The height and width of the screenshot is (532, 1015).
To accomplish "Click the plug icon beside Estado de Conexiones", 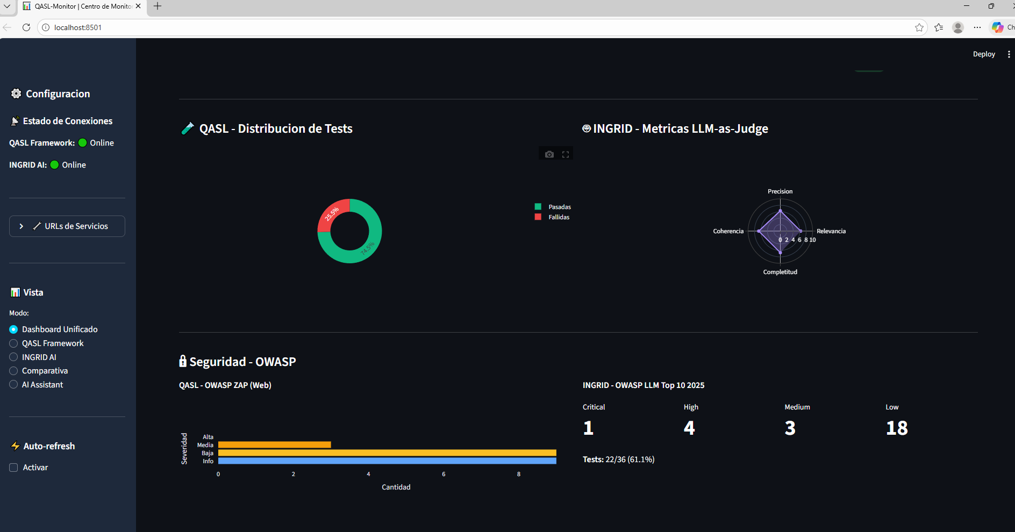I will pos(15,120).
